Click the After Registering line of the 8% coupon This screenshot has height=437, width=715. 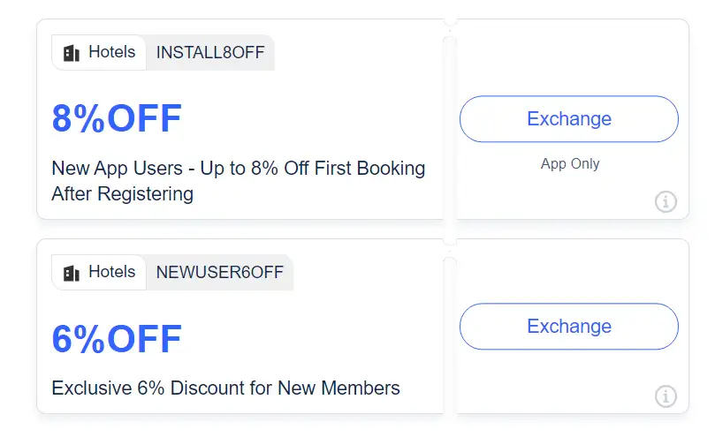coord(123,193)
